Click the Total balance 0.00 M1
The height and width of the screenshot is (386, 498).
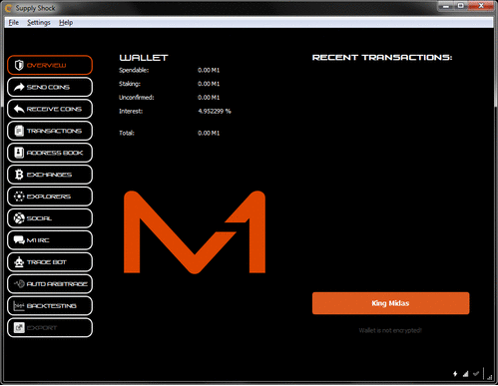209,133
